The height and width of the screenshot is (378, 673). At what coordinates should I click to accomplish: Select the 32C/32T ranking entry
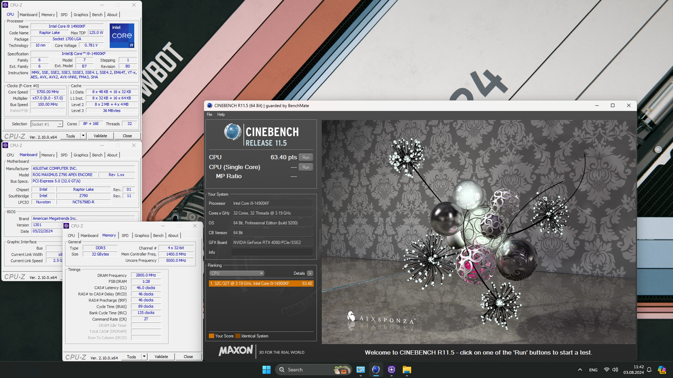pos(261,283)
